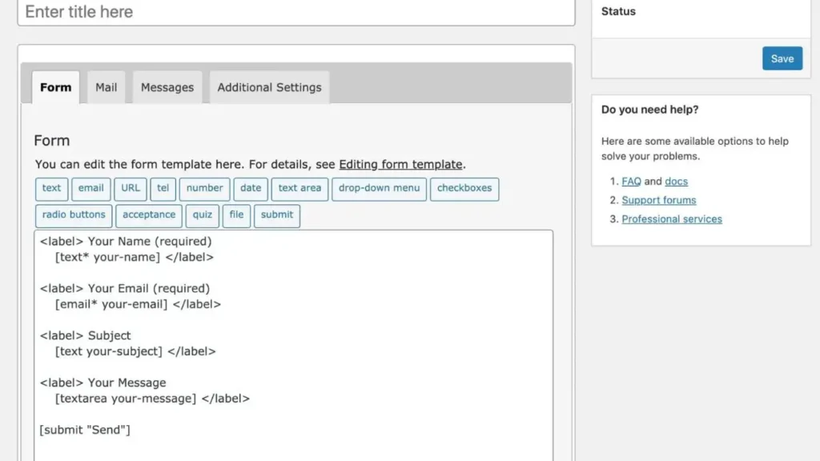Add a date field tag
Viewport: 820px width, 461px height.
(251, 189)
